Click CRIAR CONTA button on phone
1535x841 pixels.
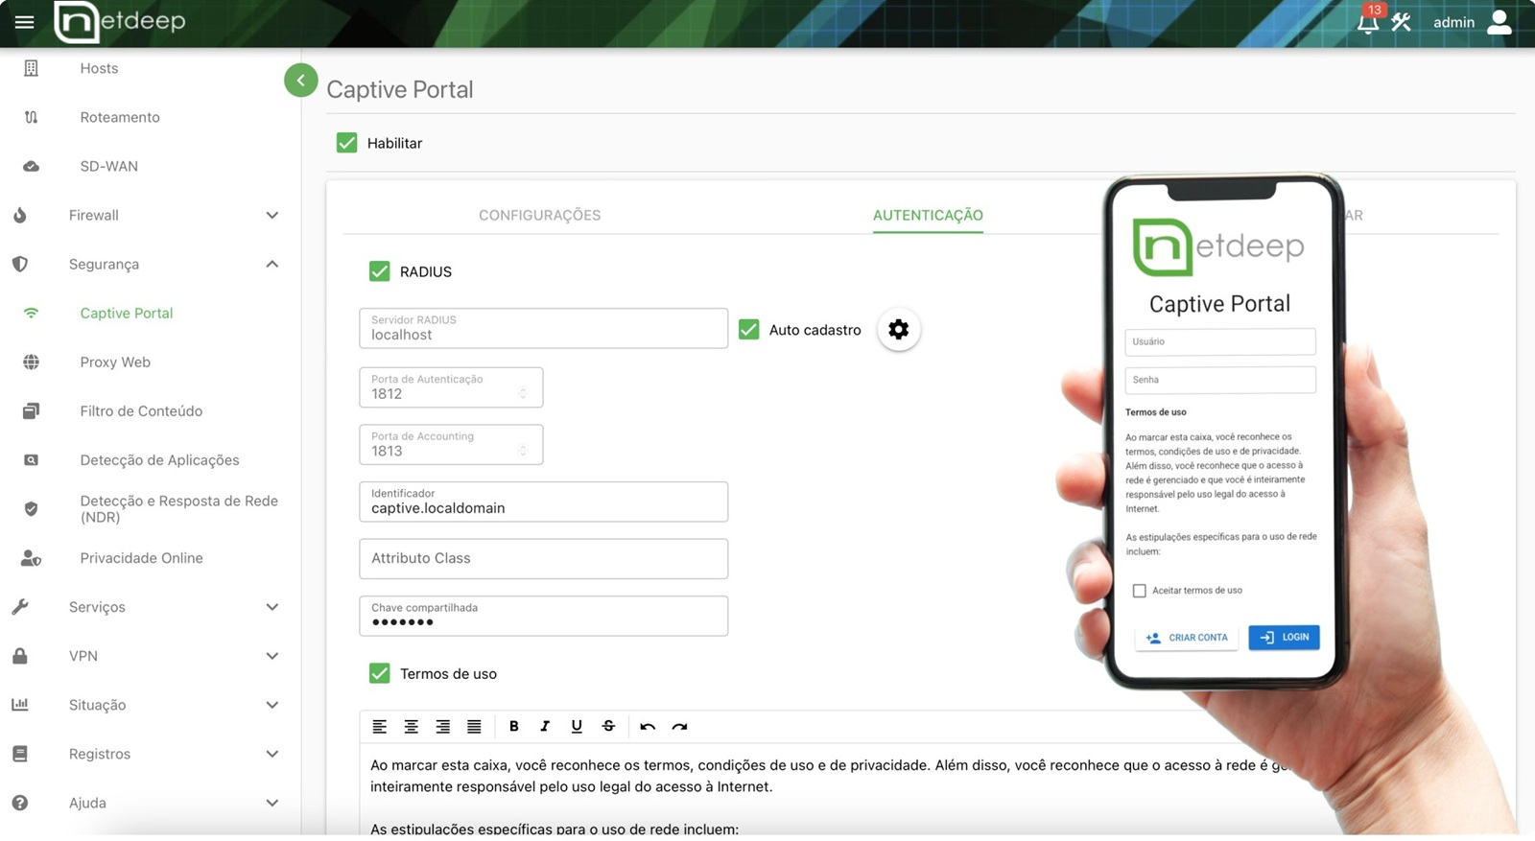pos(1187,638)
